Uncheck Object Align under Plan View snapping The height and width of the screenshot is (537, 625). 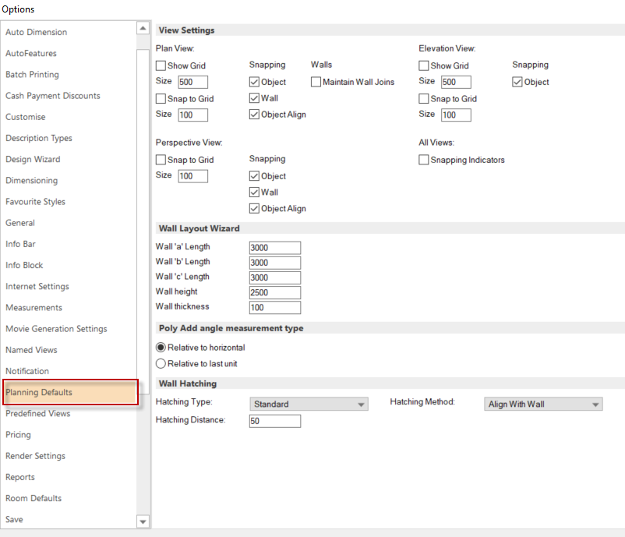[x=254, y=115]
